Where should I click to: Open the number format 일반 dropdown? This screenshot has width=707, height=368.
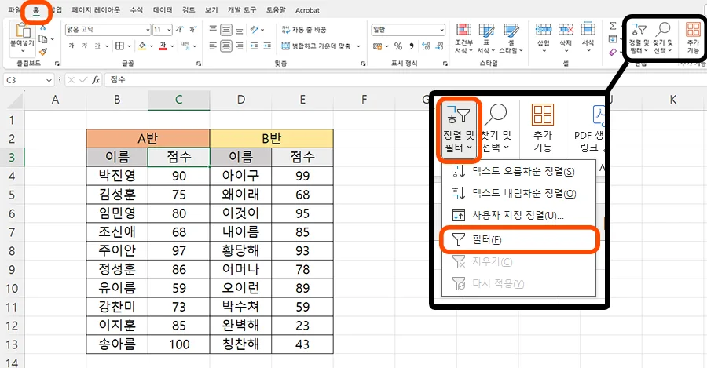(x=441, y=30)
